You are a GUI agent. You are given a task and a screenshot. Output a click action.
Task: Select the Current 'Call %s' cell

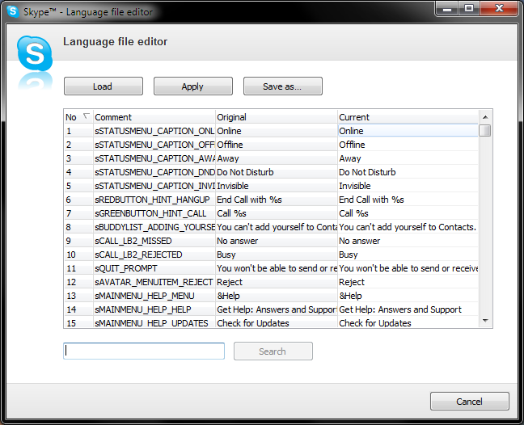408,213
